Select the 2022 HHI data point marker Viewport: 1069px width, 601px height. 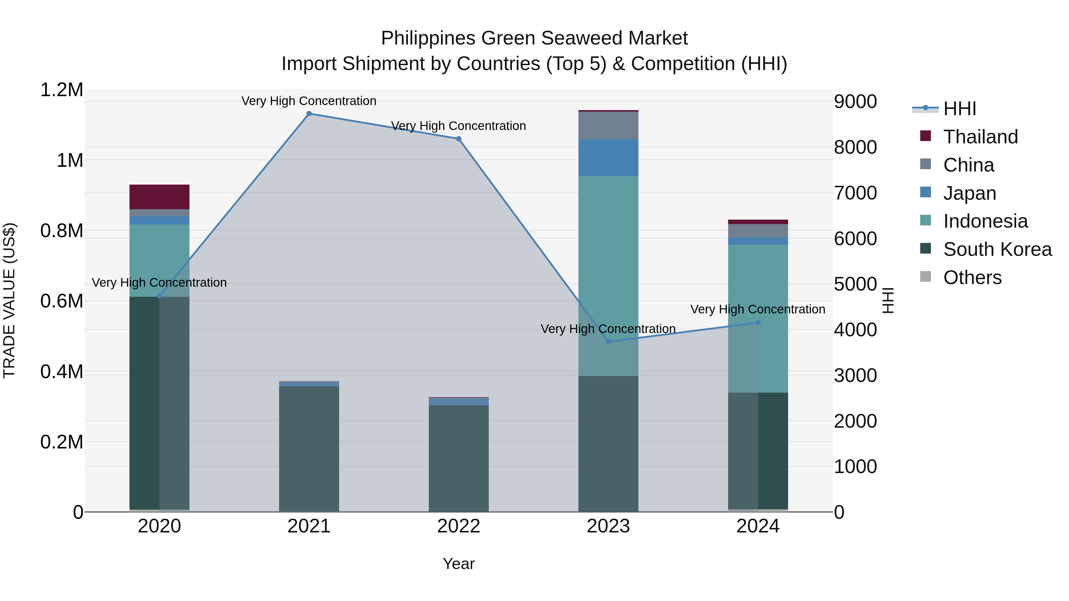(x=458, y=139)
